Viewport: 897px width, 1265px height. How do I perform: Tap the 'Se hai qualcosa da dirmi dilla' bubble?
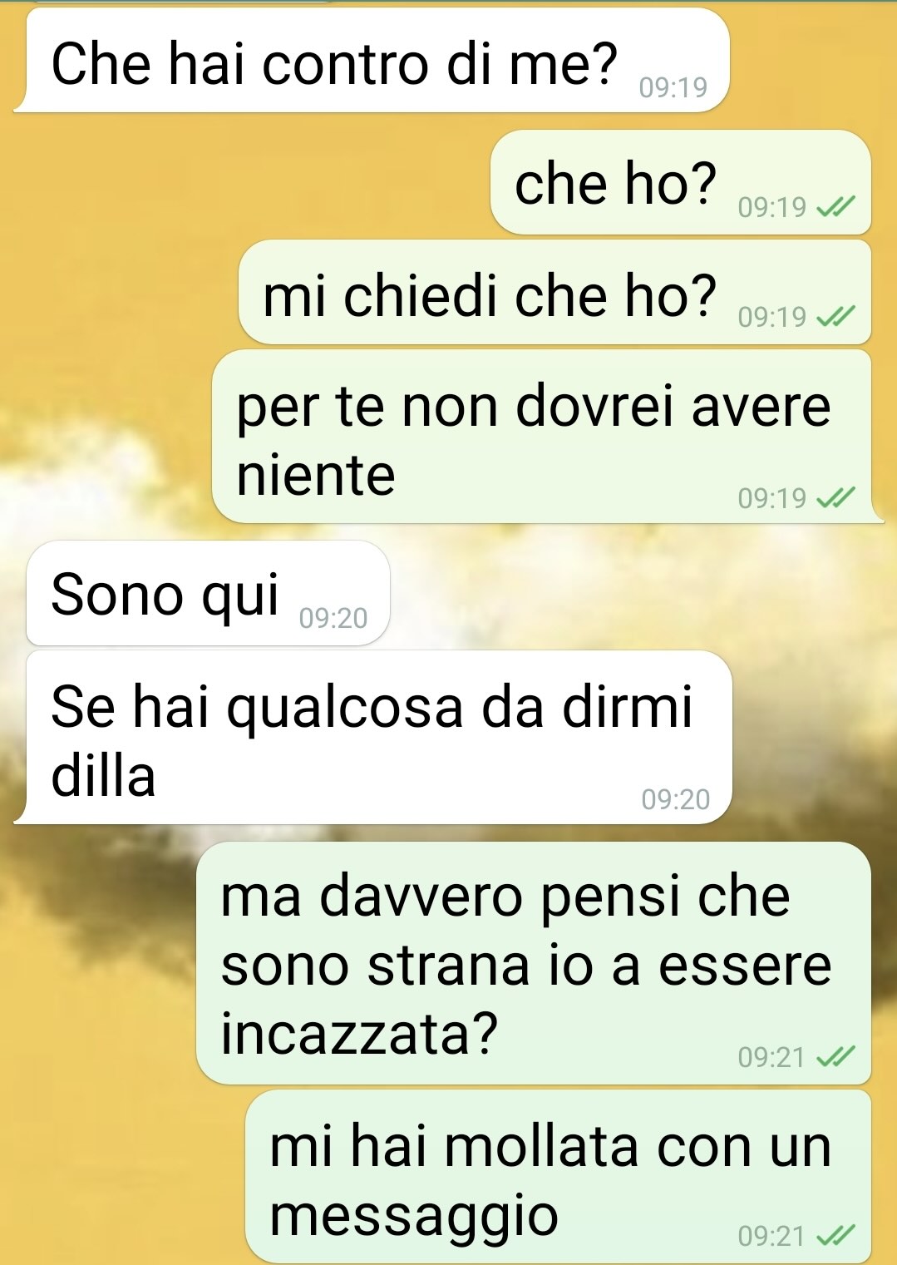coord(372,738)
